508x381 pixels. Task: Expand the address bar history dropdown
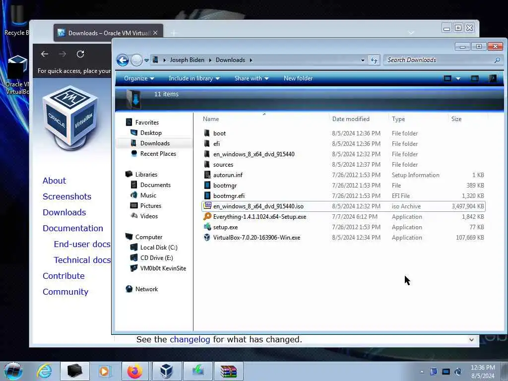tap(363, 60)
